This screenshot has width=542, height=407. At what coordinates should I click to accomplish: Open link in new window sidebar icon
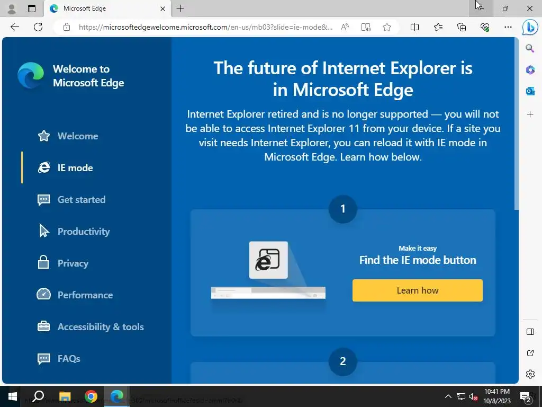click(x=530, y=353)
